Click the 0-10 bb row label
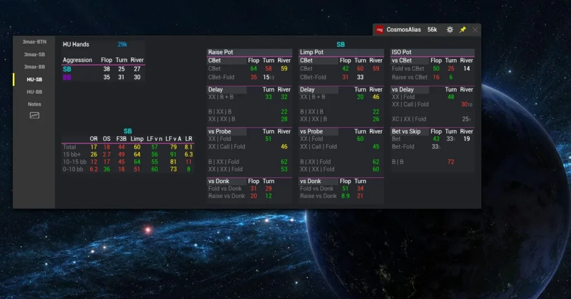 pos(73,169)
